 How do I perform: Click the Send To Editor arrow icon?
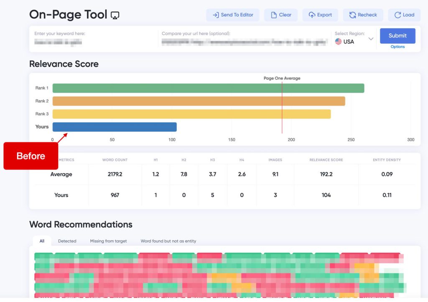point(216,15)
